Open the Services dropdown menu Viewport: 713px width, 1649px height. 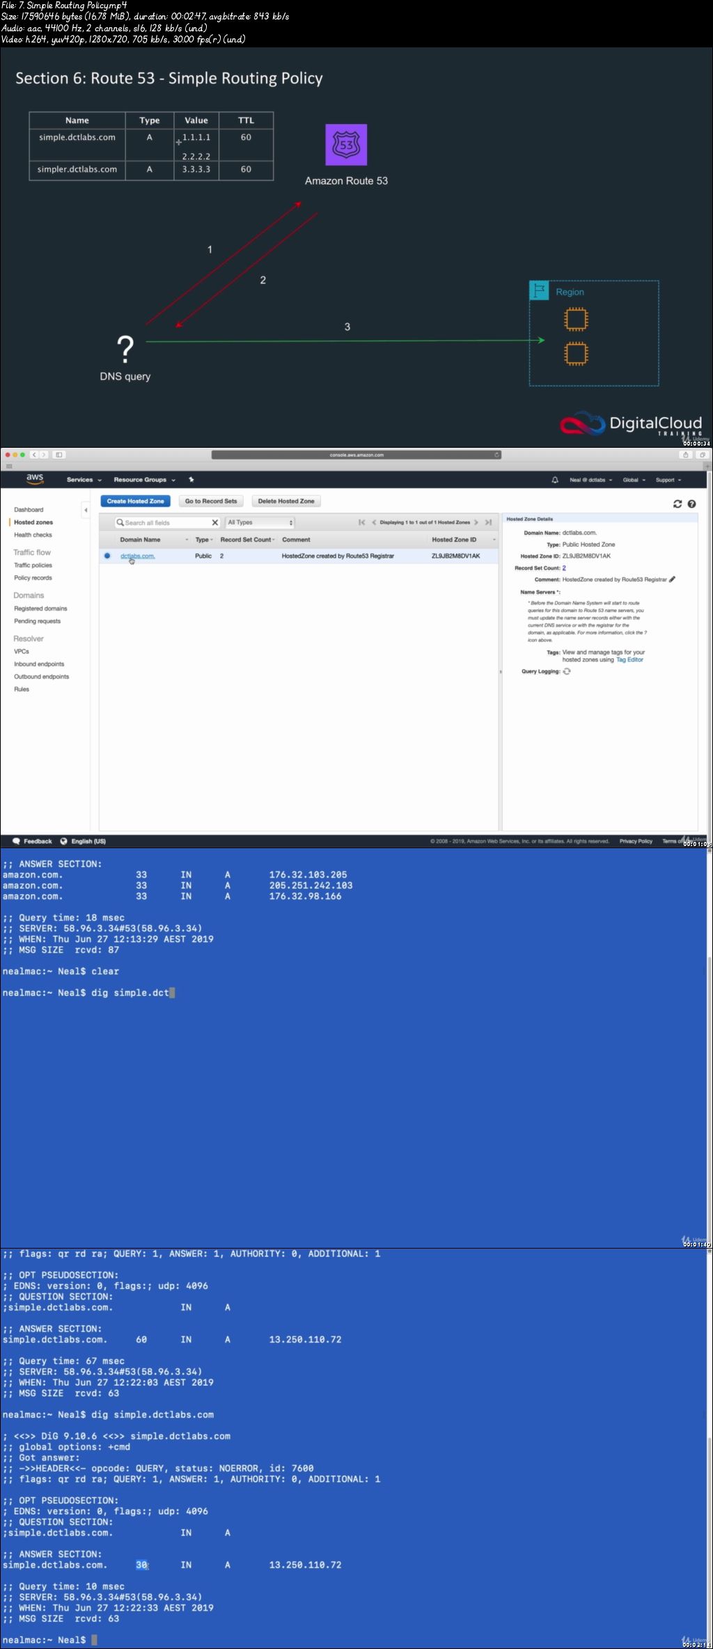84,480
